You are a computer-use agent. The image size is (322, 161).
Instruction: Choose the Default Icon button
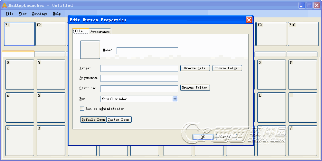[x=93, y=119]
